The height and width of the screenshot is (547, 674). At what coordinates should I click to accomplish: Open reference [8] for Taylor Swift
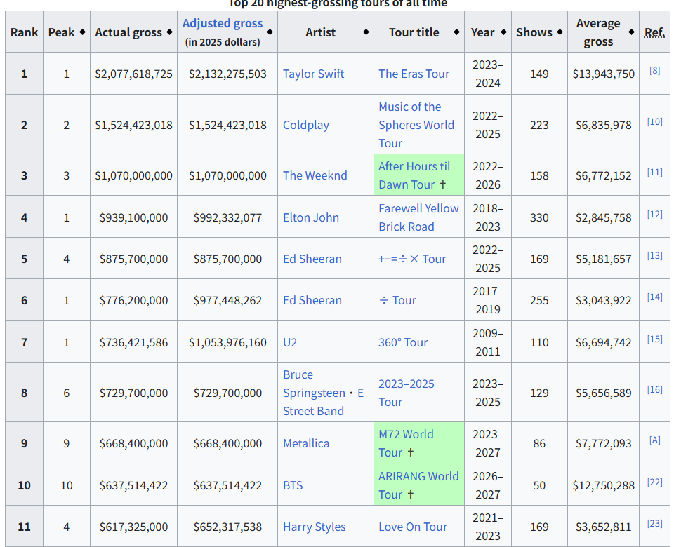click(654, 70)
